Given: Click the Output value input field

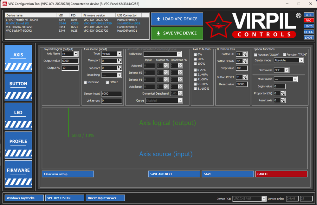Looking at the screenshot, I should (x=70, y=61).
